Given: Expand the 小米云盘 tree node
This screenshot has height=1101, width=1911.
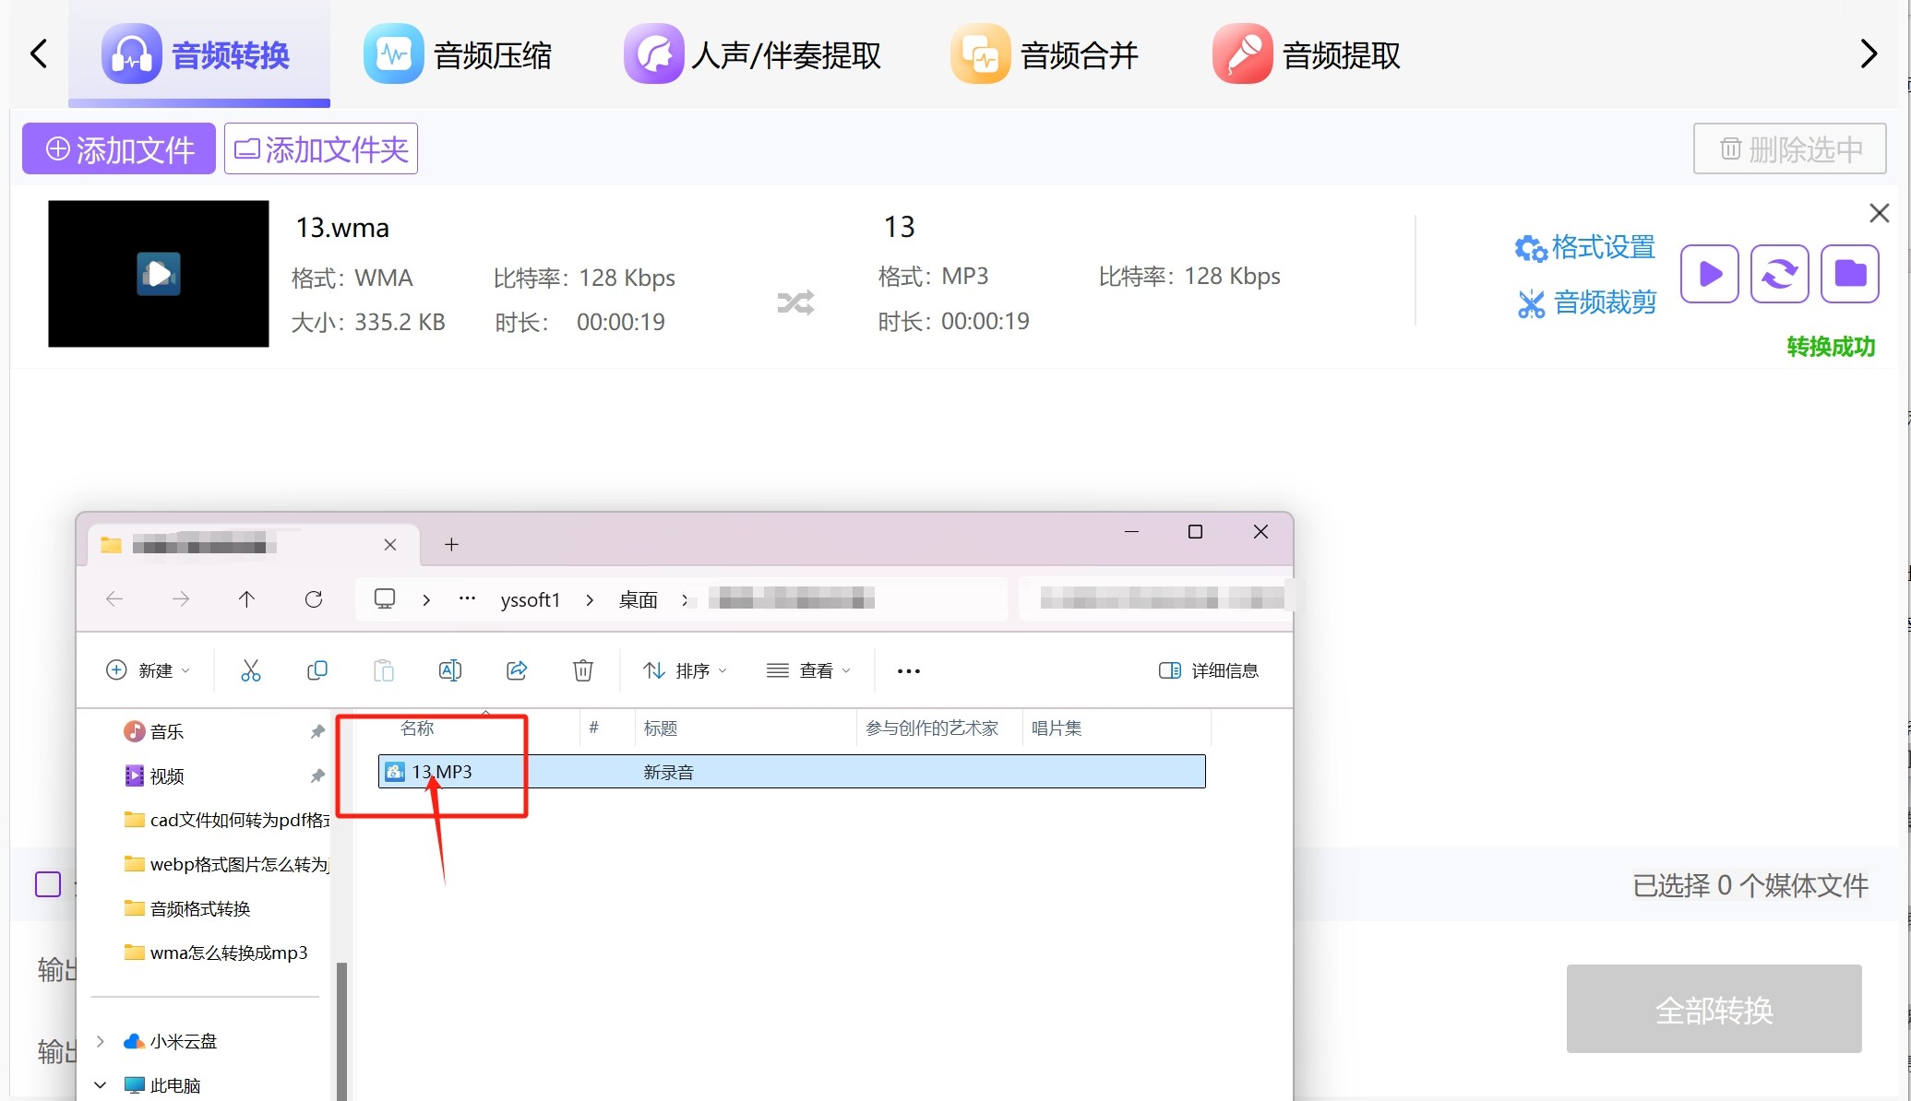Looking at the screenshot, I should [x=101, y=1041].
